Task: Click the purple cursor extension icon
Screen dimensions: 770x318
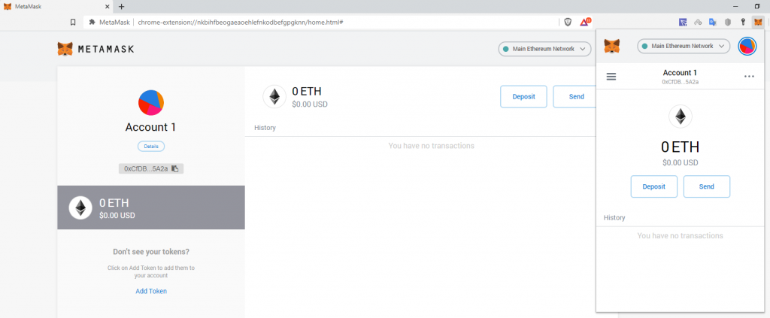Action: [x=683, y=22]
